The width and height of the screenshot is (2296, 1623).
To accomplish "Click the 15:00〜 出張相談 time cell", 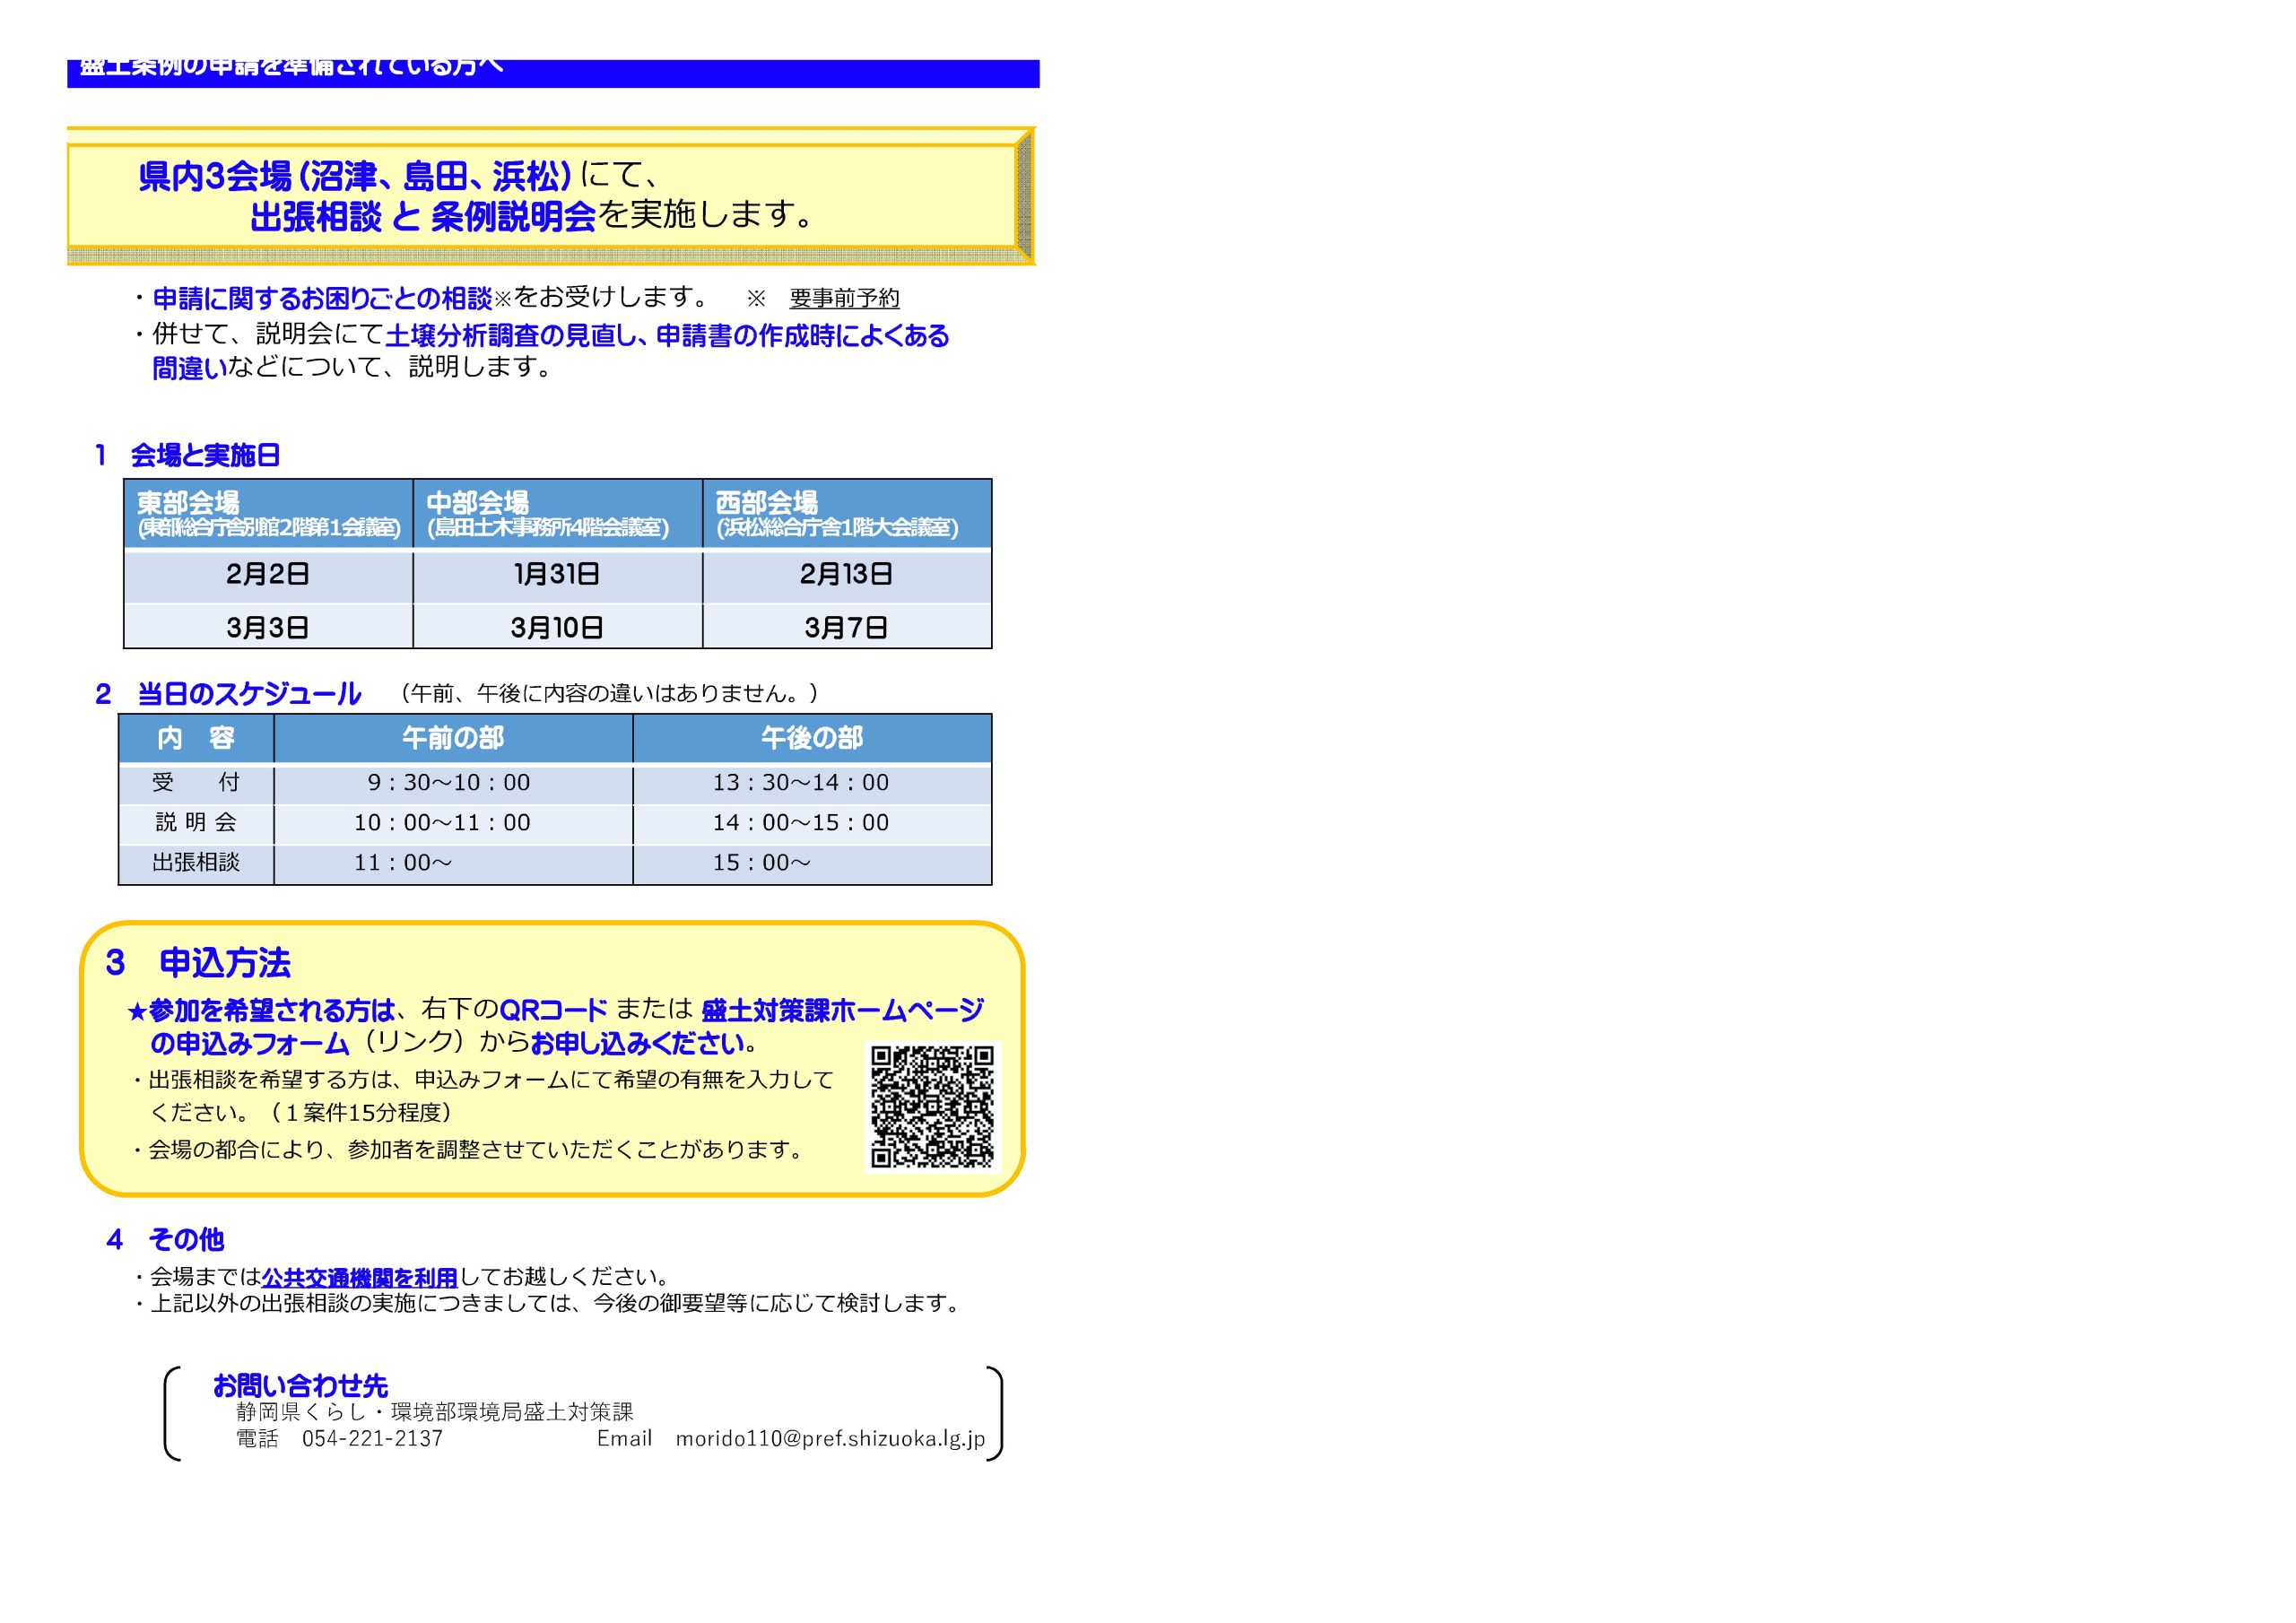I will 761,863.
